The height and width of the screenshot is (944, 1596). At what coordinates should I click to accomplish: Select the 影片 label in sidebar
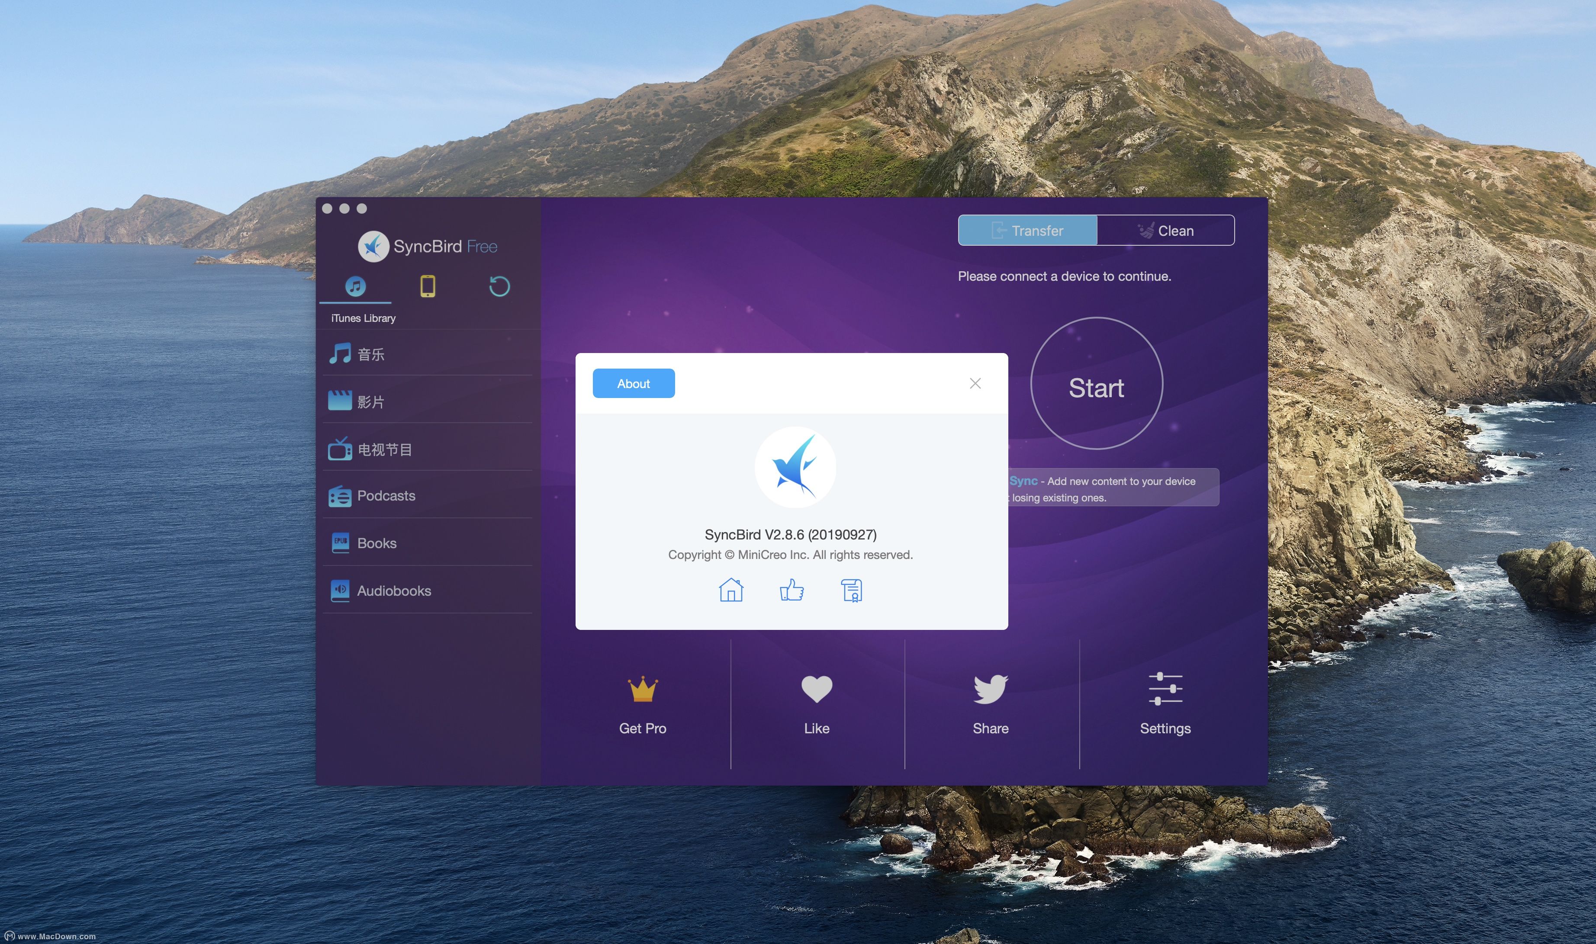(x=371, y=402)
